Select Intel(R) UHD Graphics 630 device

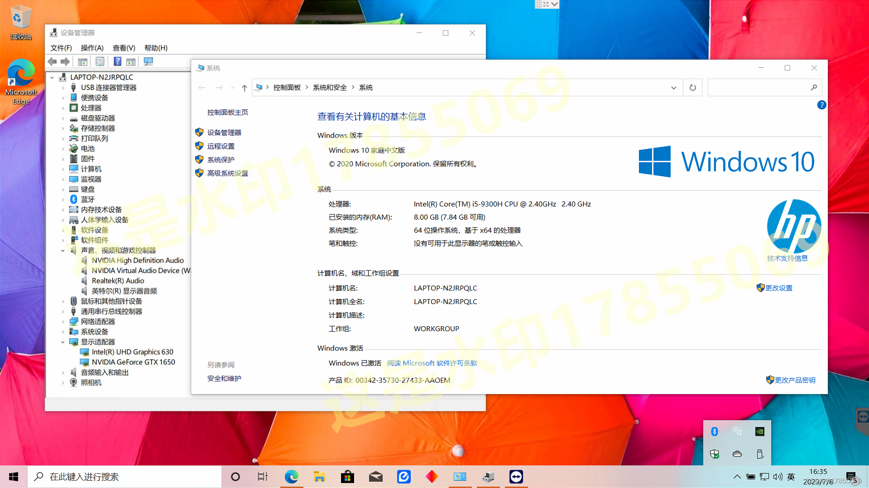click(x=132, y=352)
